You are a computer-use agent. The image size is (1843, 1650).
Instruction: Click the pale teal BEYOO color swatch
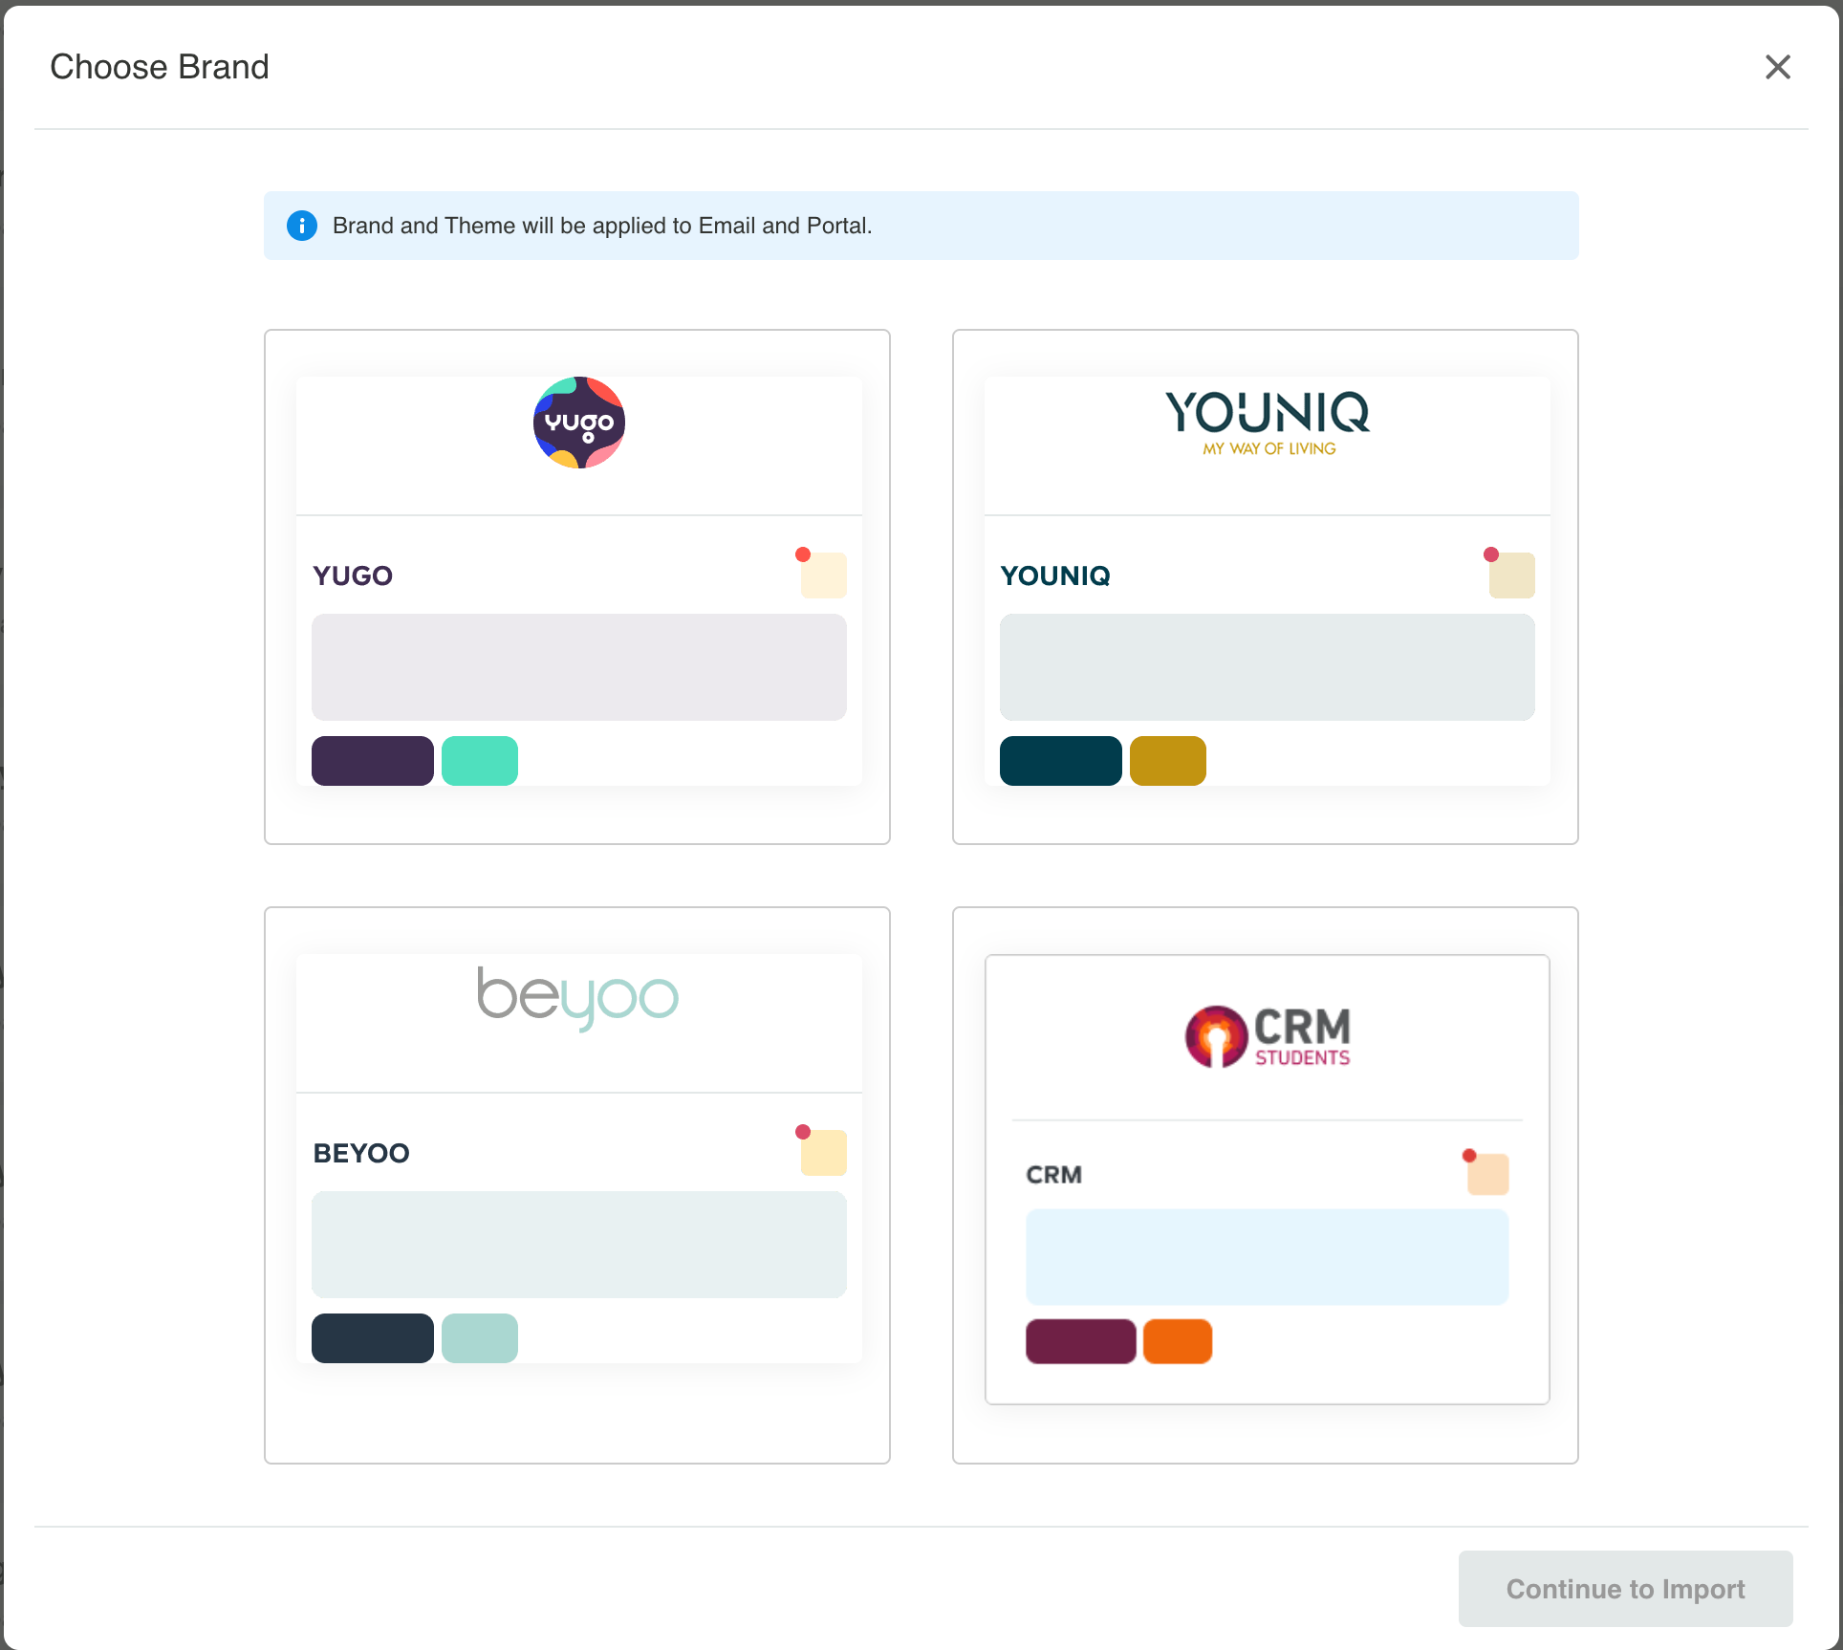tap(480, 1338)
